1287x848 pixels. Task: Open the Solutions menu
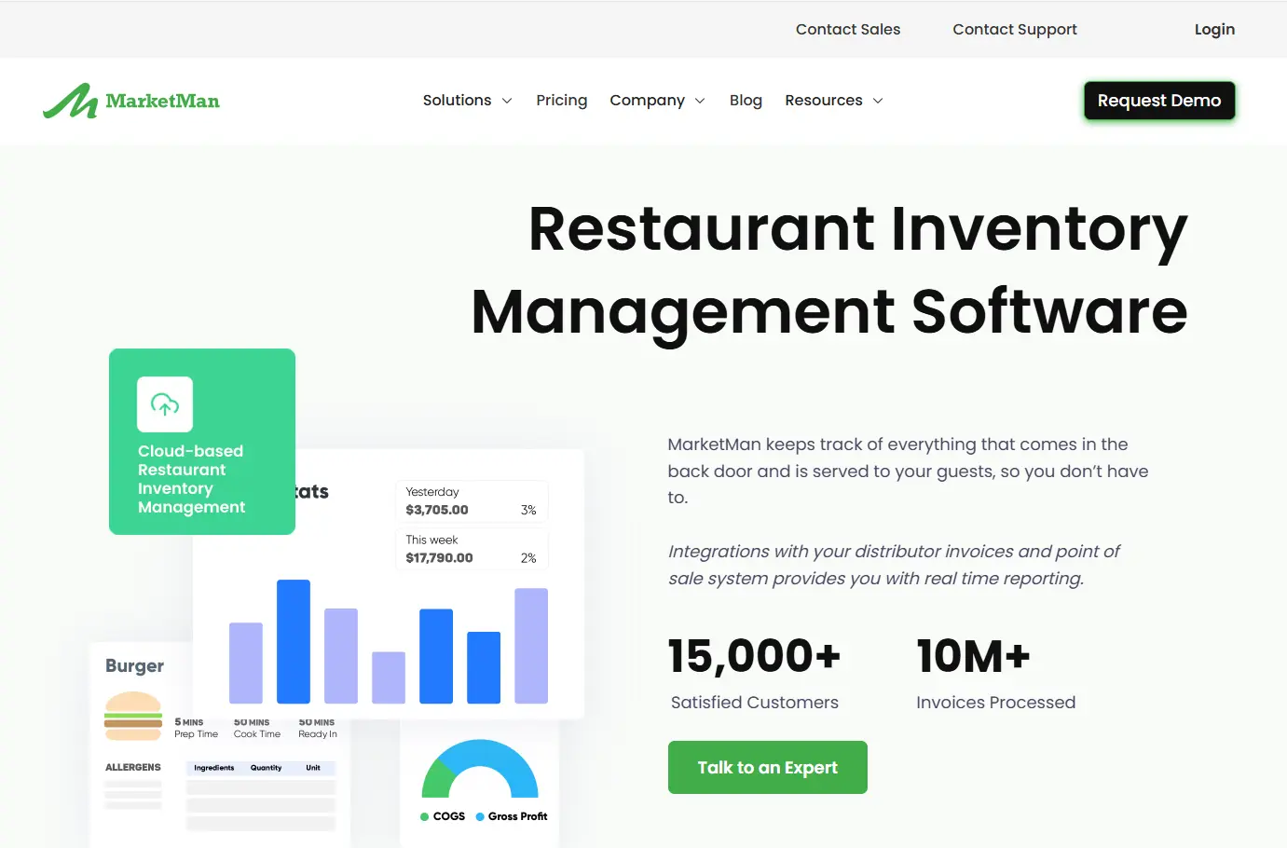click(x=457, y=100)
